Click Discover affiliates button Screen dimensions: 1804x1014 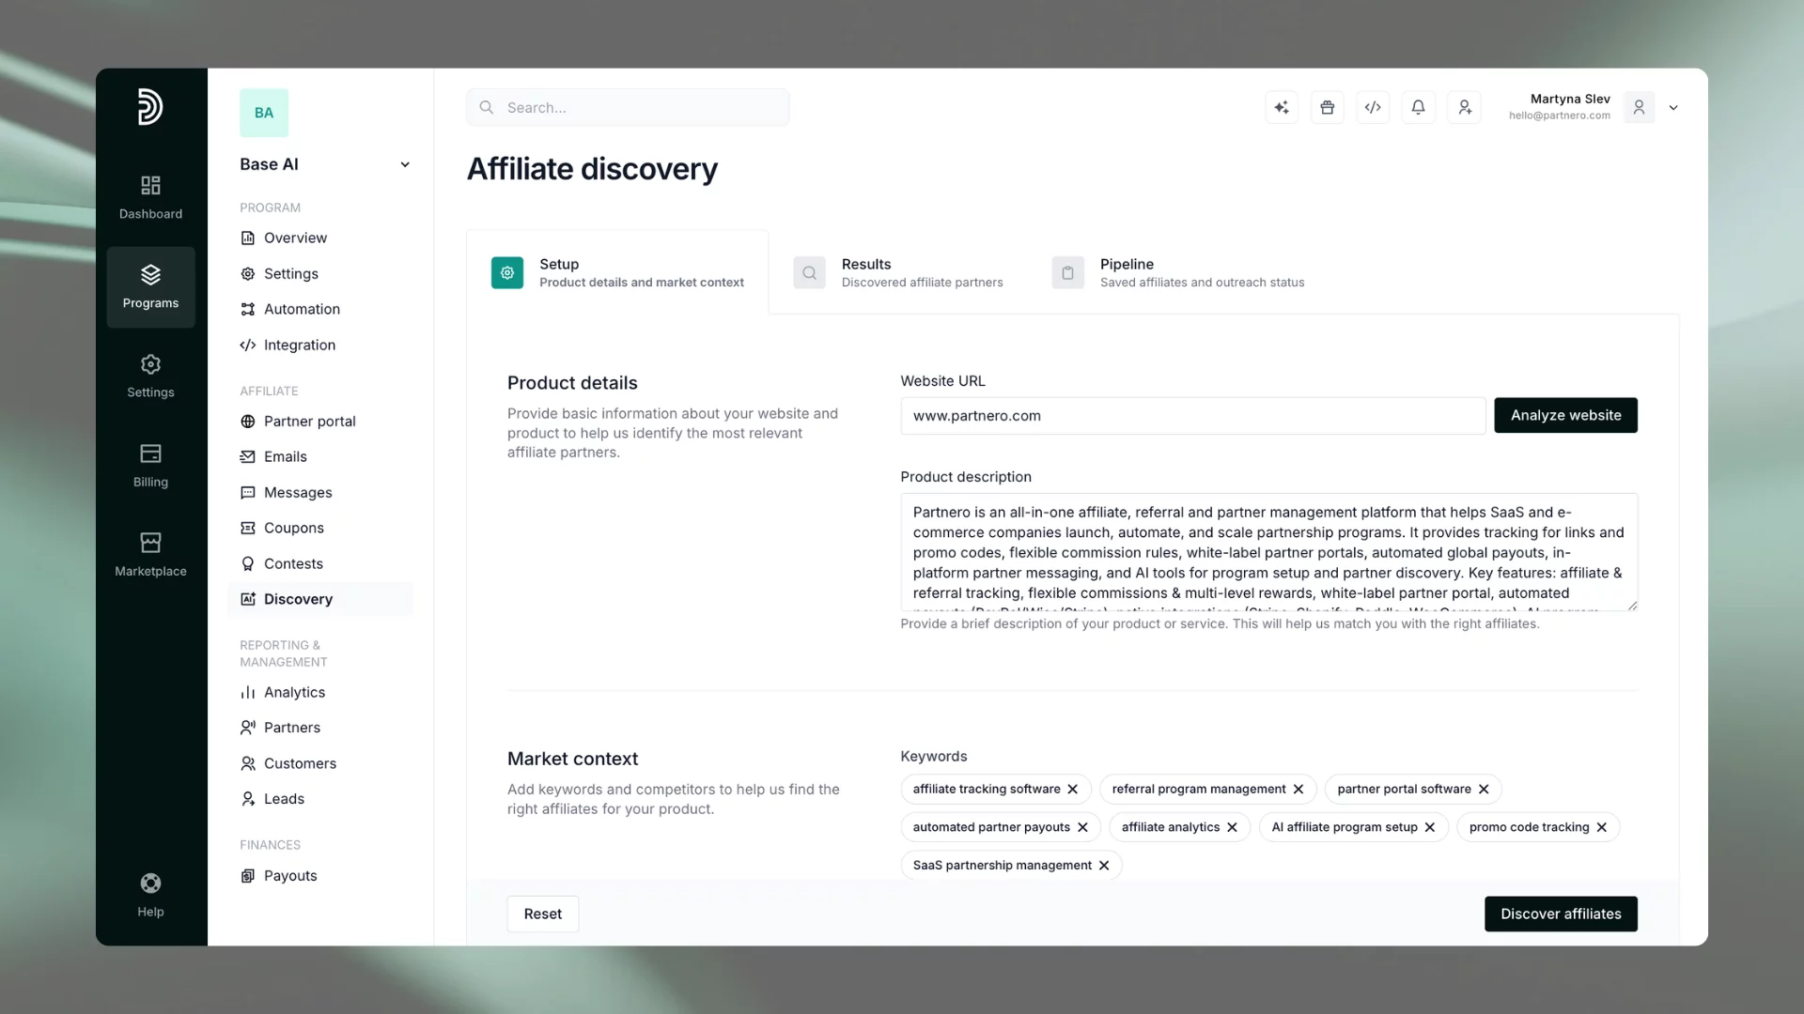[x=1561, y=914]
